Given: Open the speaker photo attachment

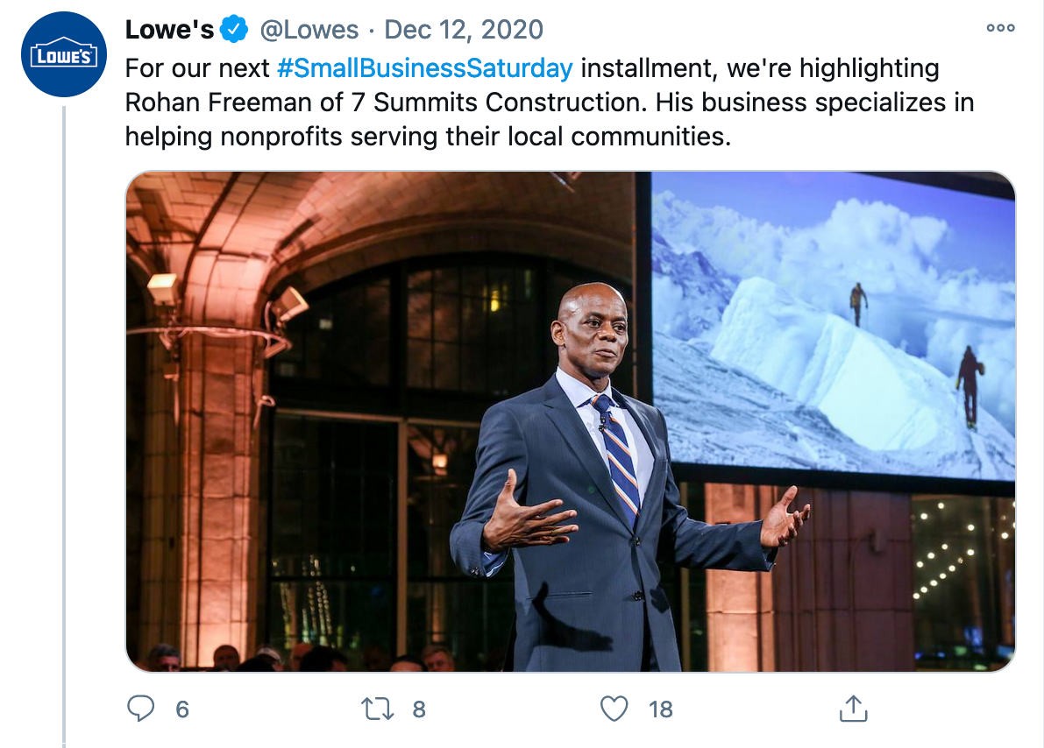Looking at the screenshot, I should (571, 421).
